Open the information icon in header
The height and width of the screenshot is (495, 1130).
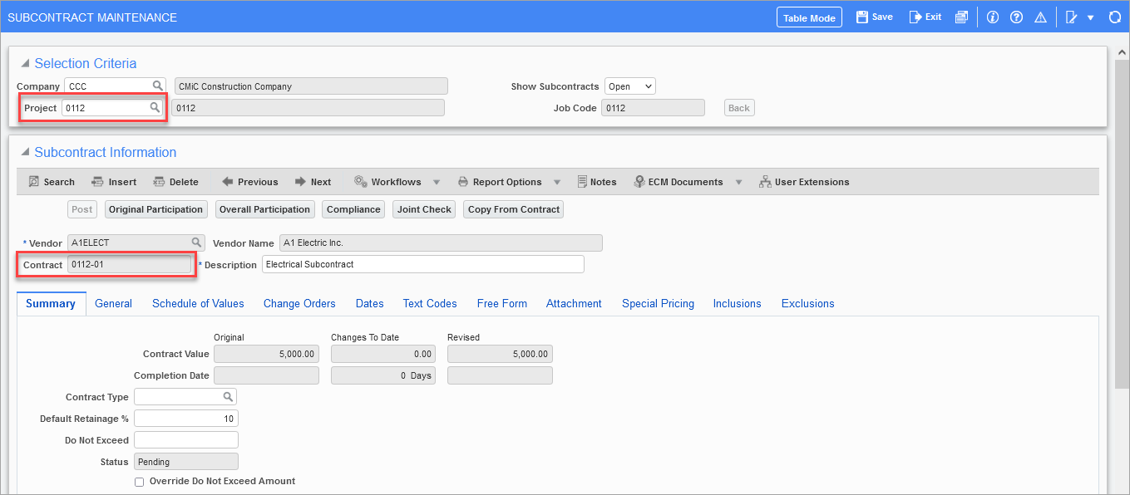tap(992, 17)
